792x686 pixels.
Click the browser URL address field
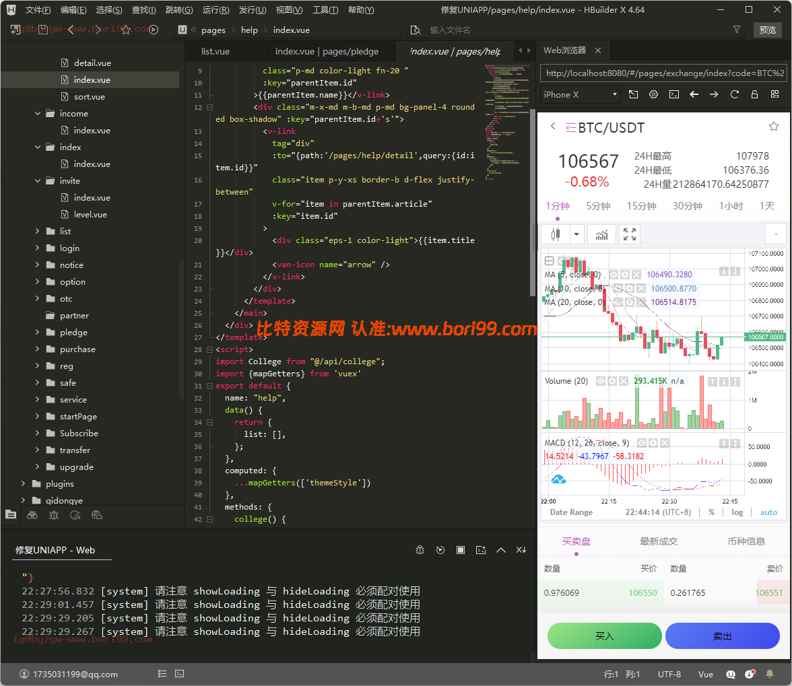pyautogui.click(x=664, y=73)
